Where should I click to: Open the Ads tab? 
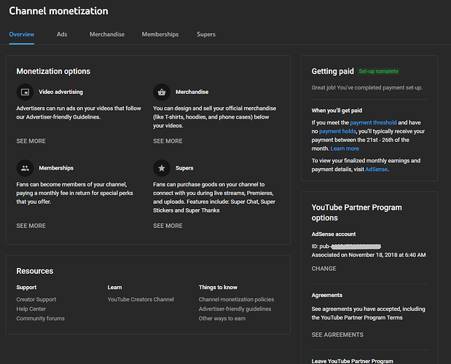click(x=62, y=34)
